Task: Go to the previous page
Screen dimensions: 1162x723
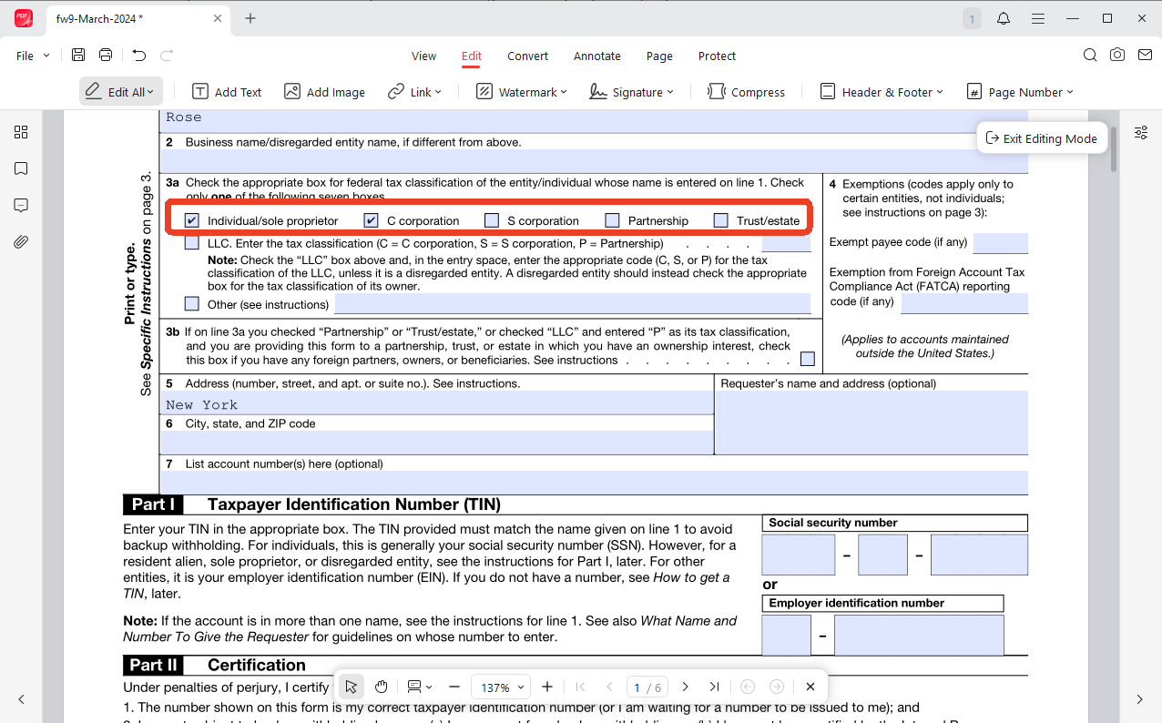Action: [609, 687]
